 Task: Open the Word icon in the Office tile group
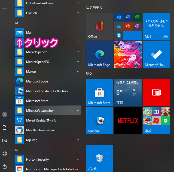pos(128,17)
